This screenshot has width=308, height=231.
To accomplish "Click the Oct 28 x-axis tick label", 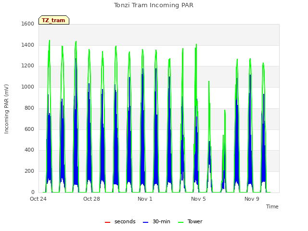I will [91, 199].
